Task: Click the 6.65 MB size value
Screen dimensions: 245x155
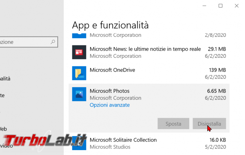Action: click(217, 91)
